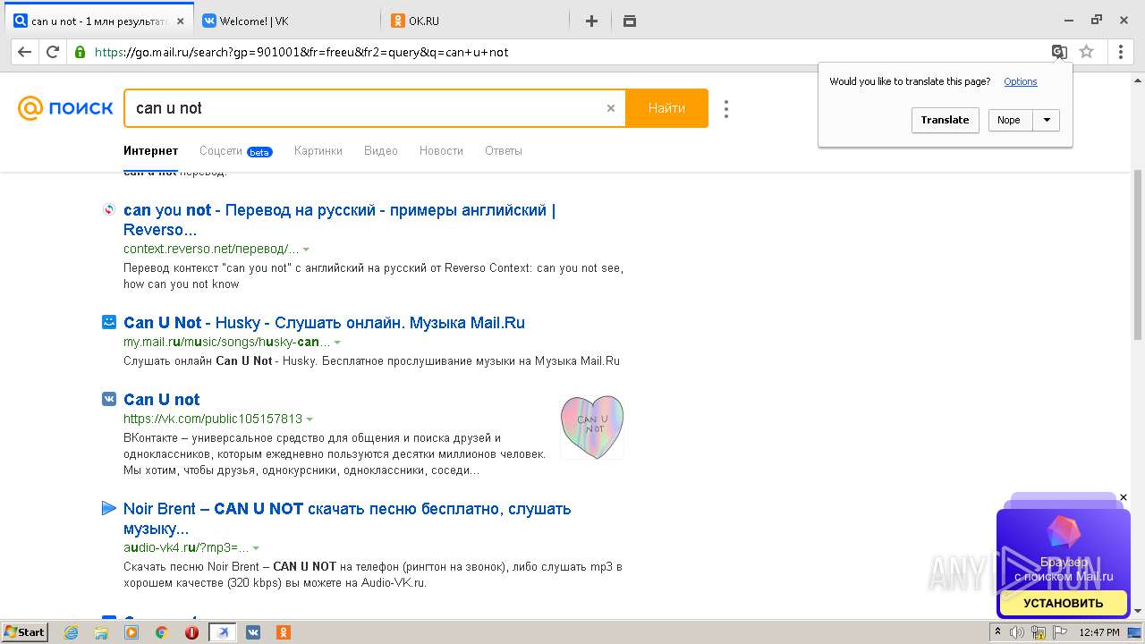
Task: Open the Windows Start button
Action: tap(25, 632)
